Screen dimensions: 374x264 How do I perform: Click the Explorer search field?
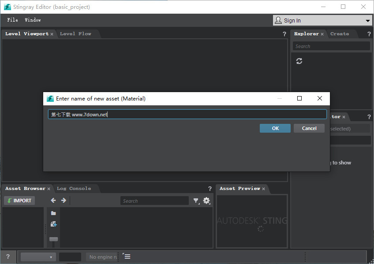point(331,46)
